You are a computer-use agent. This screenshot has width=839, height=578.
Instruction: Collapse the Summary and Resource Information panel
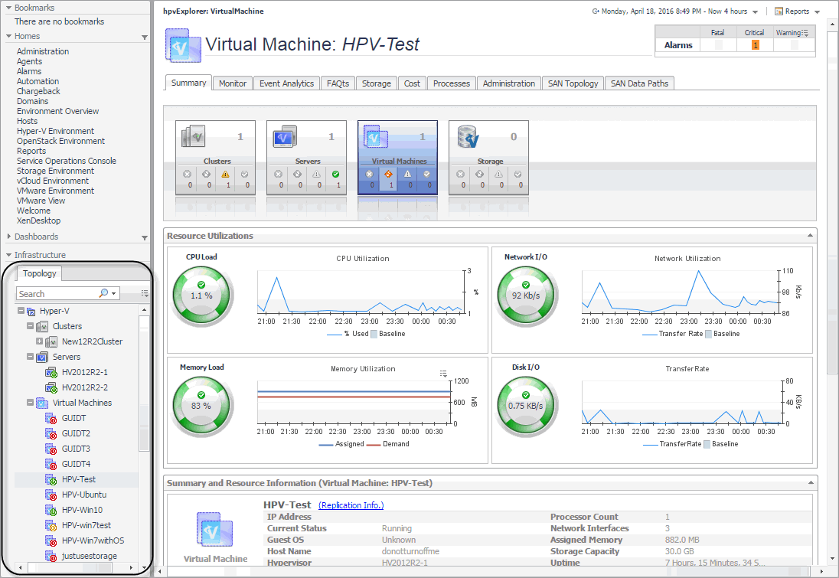810,483
